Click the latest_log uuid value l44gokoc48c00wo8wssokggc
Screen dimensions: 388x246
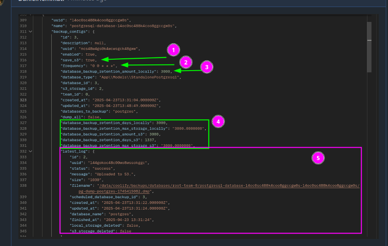[118, 163]
